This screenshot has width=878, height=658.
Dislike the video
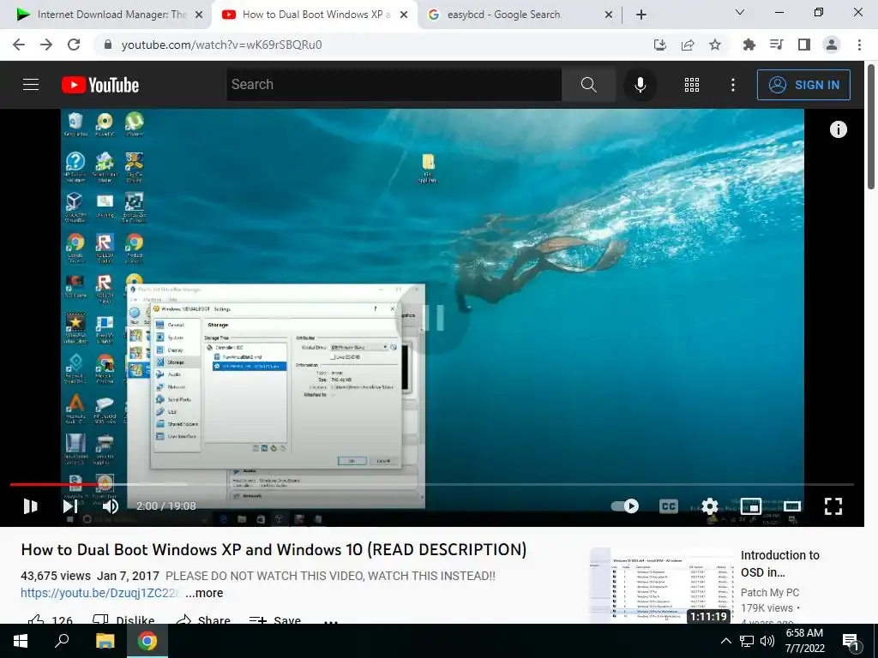coord(123,620)
